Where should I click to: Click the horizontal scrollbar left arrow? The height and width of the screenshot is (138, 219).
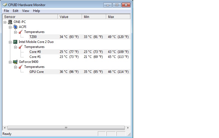click(x=5, y=128)
